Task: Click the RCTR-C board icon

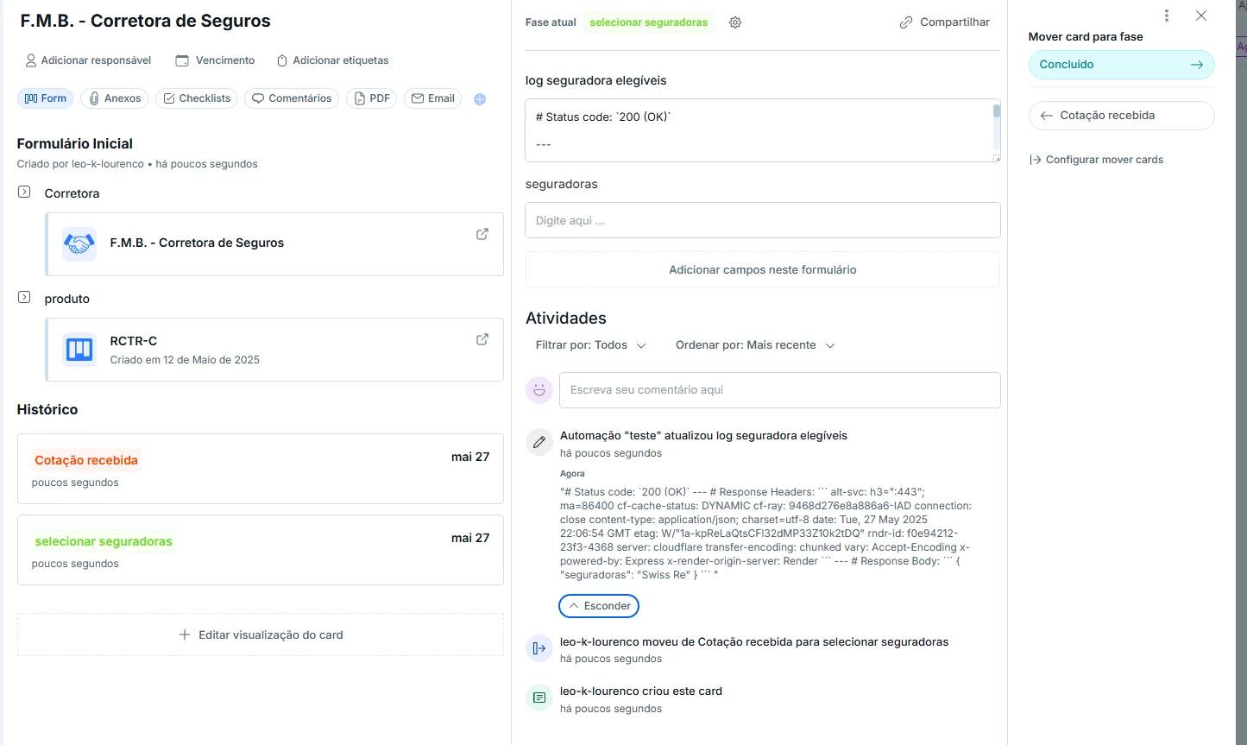Action: pos(79,350)
